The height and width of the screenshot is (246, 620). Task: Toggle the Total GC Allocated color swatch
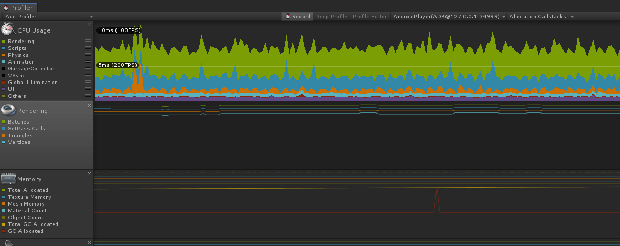3,224
